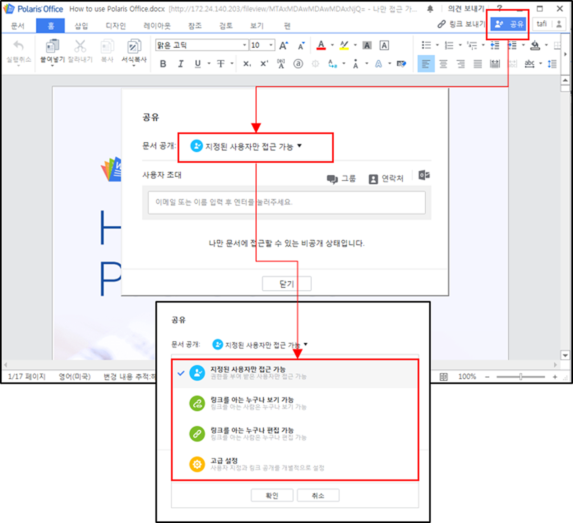Image resolution: width=573 pixels, height=523 pixels.
Task: Click the email or name invite input field
Action: pos(286,202)
